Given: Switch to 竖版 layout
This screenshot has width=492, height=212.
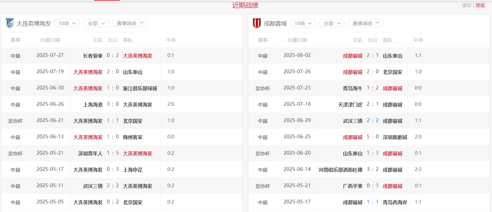Looking at the screenshot, I should (x=480, y=5).
